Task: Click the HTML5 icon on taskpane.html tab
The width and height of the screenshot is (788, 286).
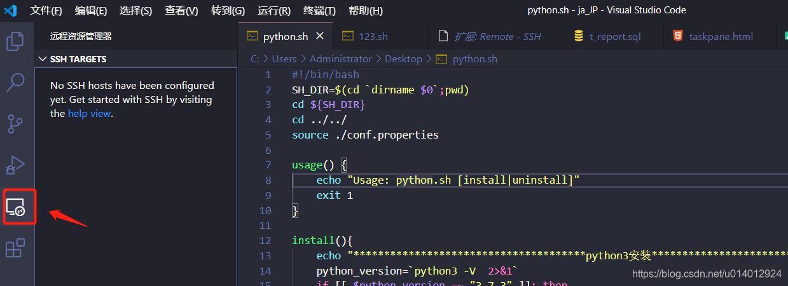Action: (x=678, y=36)
